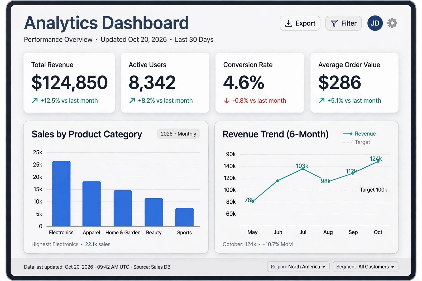
Task: Click the Conversion Rate value 4.6%
Action: 244,83
